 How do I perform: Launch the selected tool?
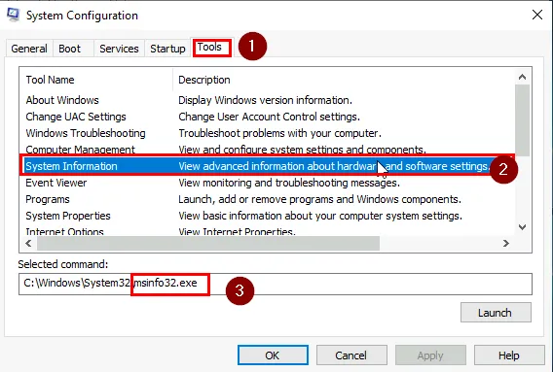tap(496, 312)
